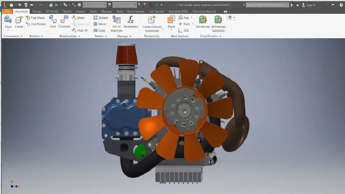Click the New file icon
345x194 pixels.
[x=11, y=5]
